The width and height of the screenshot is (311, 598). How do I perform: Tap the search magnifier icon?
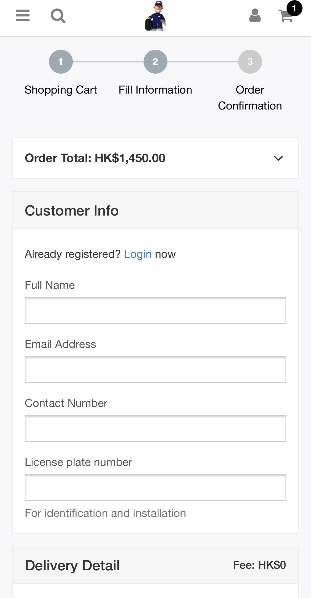58,16
